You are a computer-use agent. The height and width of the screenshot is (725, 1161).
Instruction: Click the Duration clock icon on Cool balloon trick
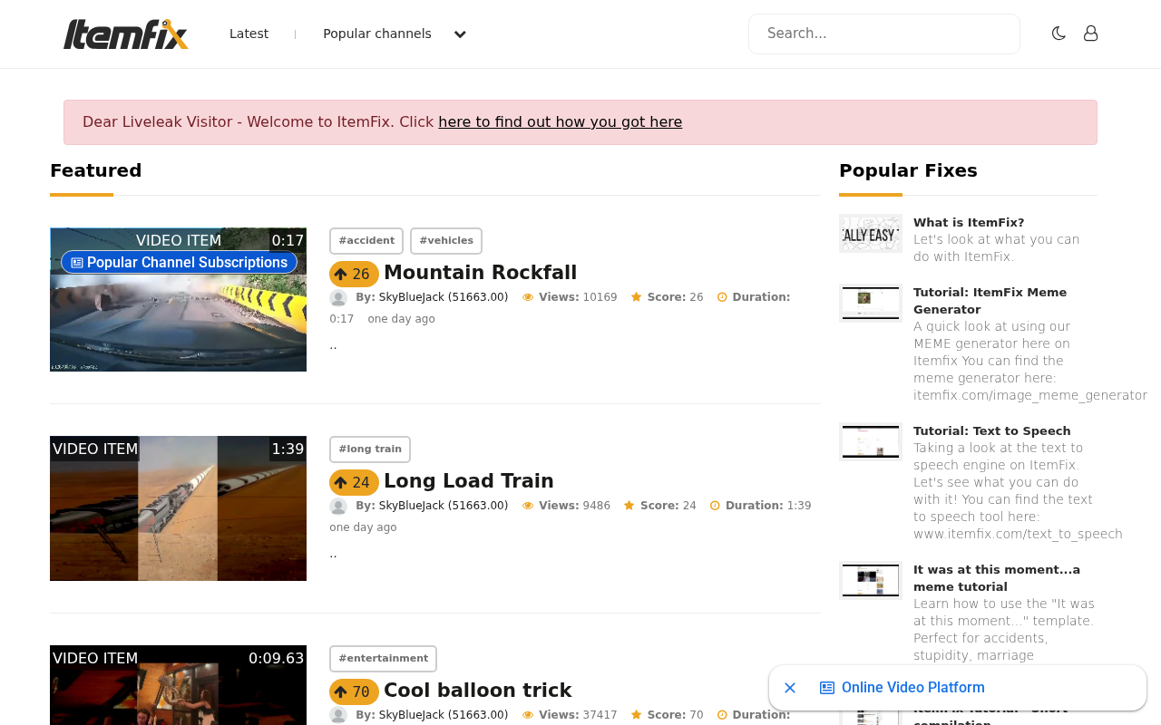coord(723,715)
